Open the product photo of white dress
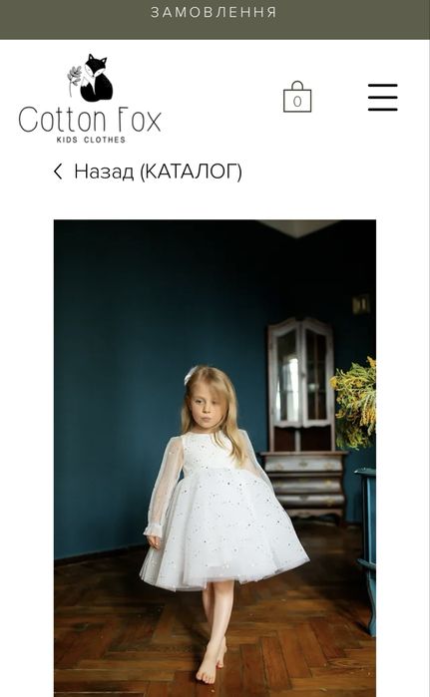This screenshot has width=430, height=697. [215, 458]
